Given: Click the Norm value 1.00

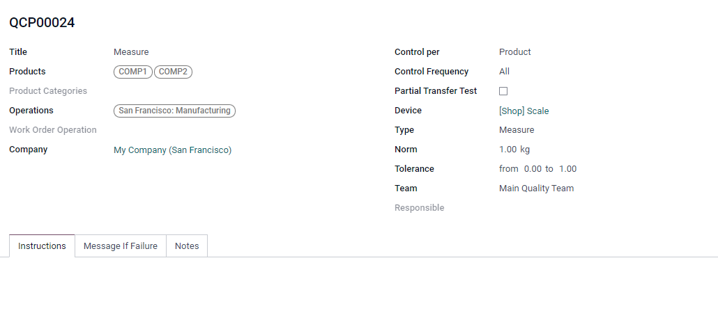Looking at the screenshot, I should pos(507,150).
